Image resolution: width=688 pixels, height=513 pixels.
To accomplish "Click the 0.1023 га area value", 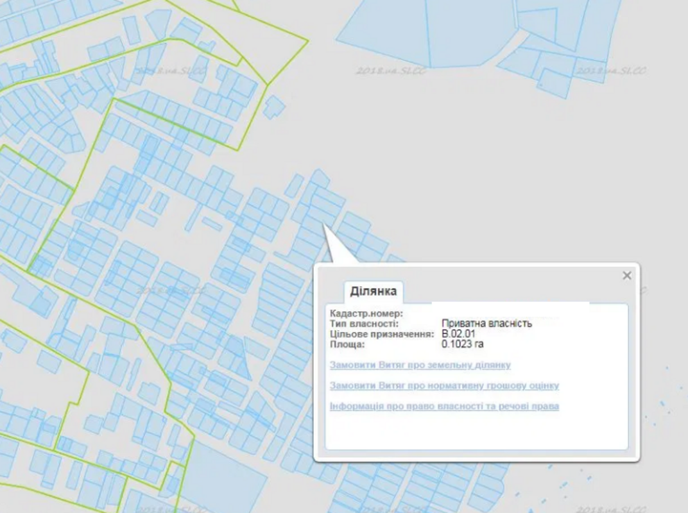I will [462, 344].
